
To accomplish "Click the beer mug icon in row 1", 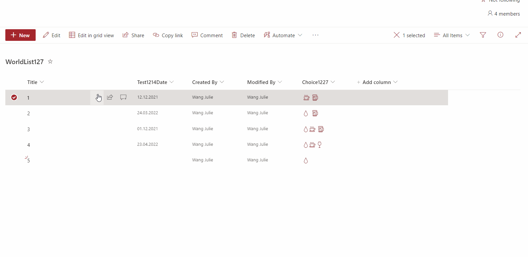I will pyautogui.click(x=315, y=98).
